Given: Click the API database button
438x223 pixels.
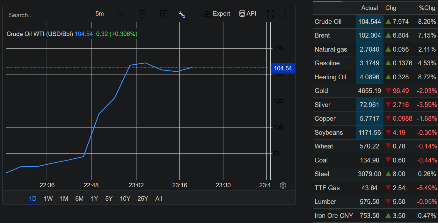Looking at the screenshot, I should coord(248,14).
